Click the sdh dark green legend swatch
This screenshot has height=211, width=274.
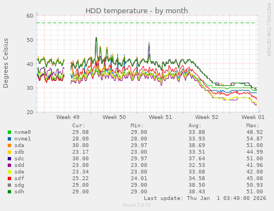[x=9, y=192]
